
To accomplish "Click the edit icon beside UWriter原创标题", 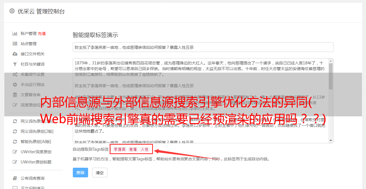I will click(x=15, y=162).
